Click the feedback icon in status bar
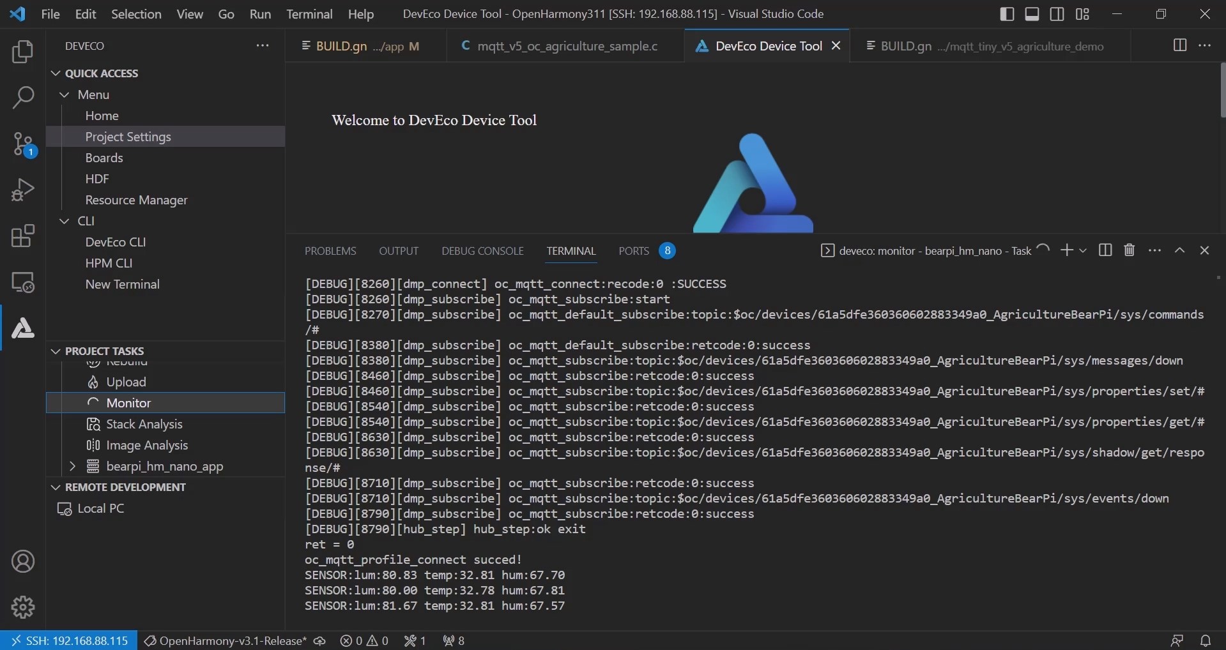 (x=1177, y=640)
